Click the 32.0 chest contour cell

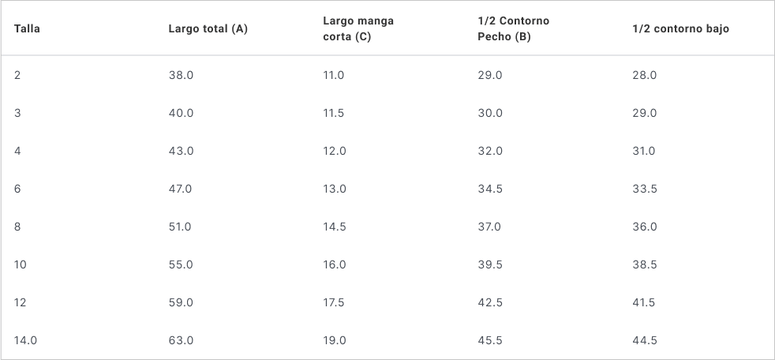pyautogui.click(x=490, y=151)
